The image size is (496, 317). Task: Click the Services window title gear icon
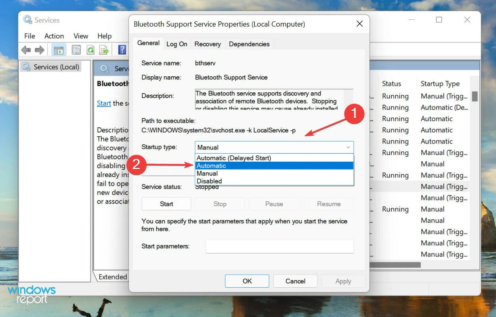[x=27, y=20]
